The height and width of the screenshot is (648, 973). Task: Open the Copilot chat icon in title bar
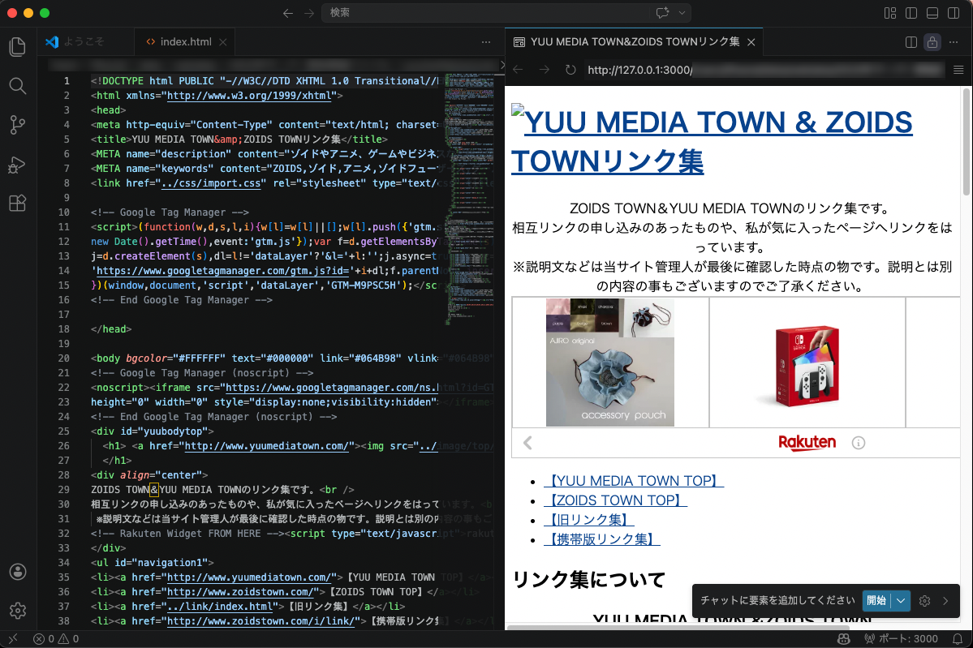663,13
